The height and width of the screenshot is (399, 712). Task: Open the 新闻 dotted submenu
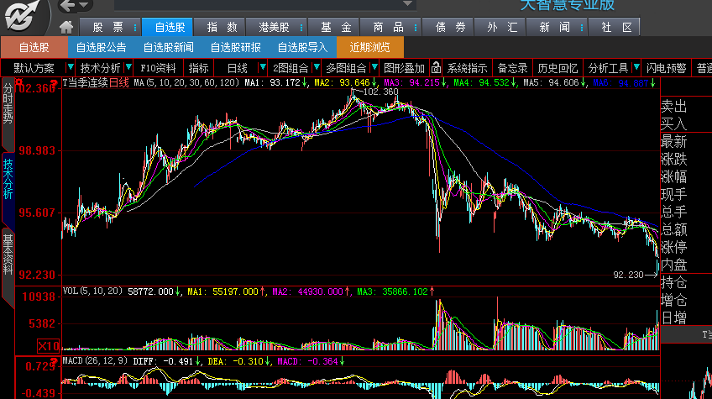click(582, 28)
